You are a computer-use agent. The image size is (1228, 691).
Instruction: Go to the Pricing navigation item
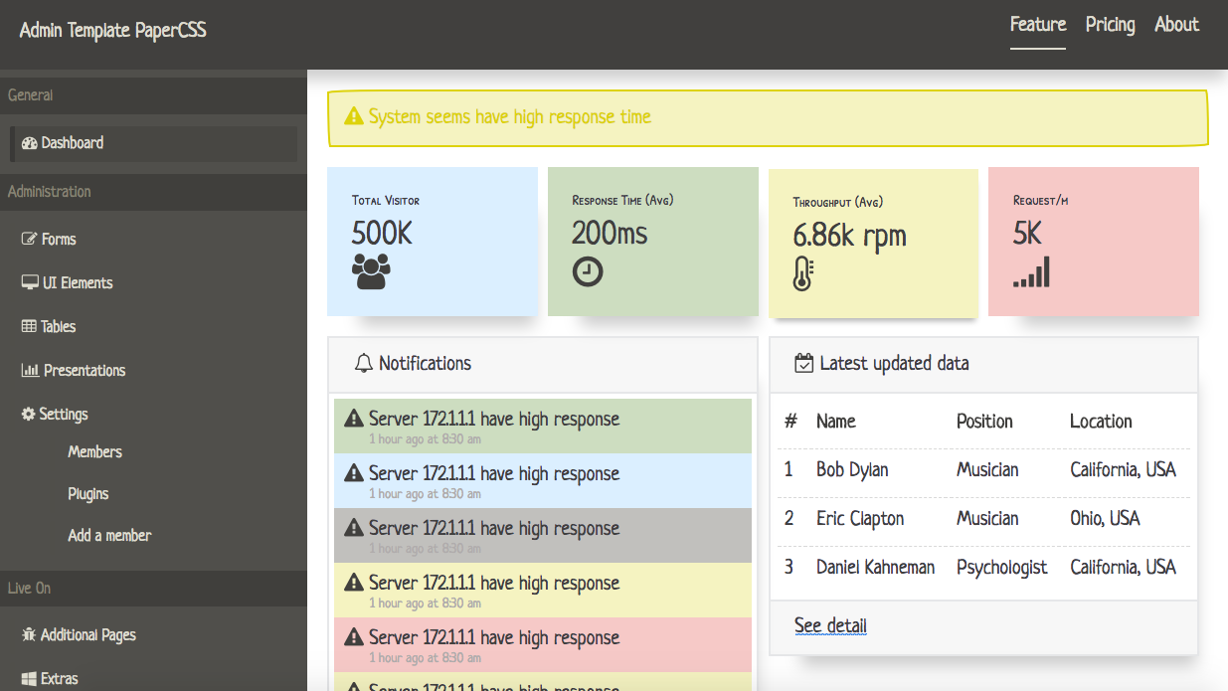tap(1111, 25)
